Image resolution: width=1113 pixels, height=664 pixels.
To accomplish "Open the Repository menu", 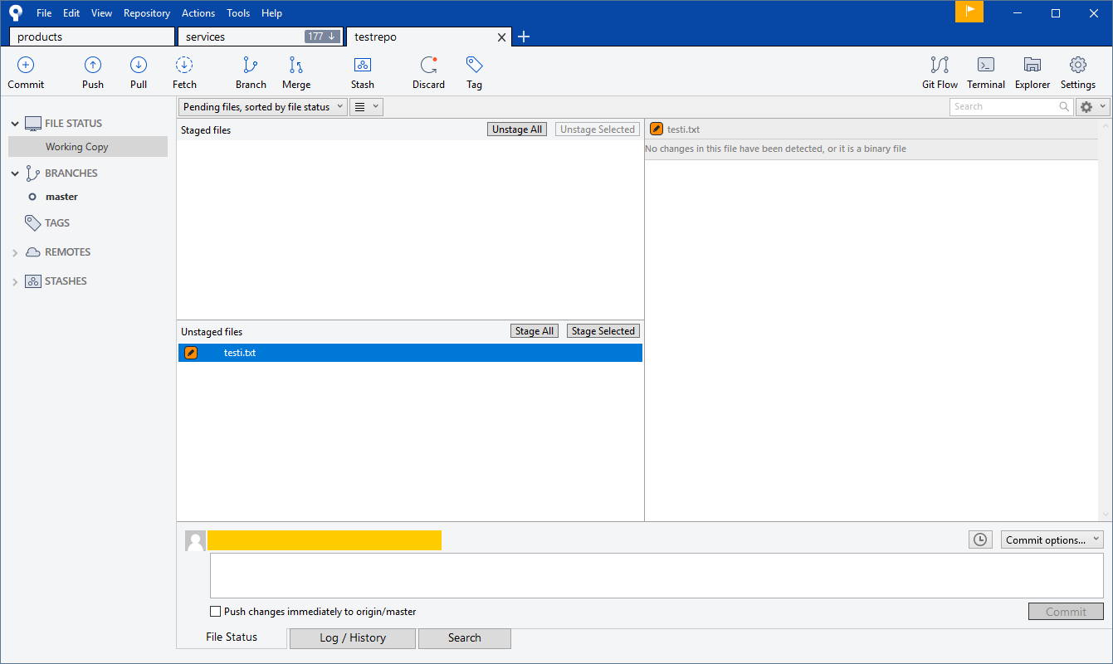I will point(147,12).
